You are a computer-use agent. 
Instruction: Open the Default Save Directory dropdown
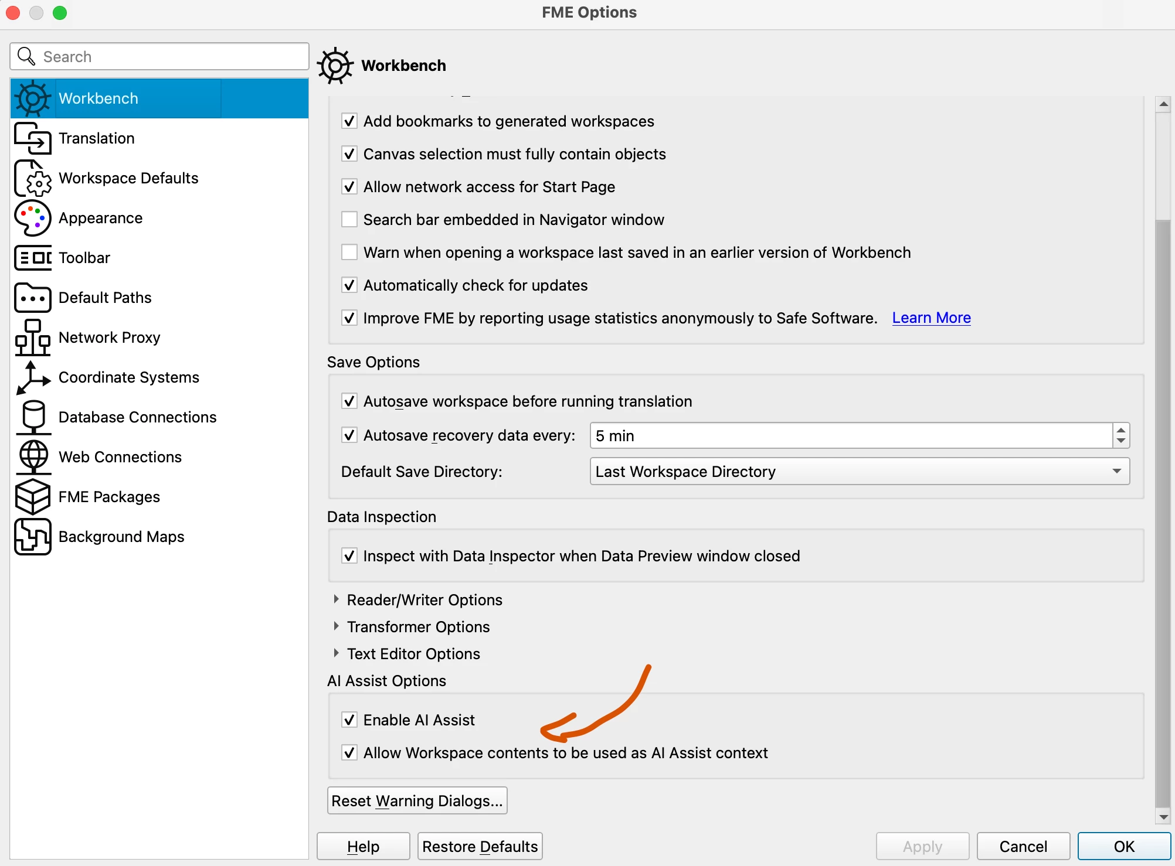(x=859, y=472)
